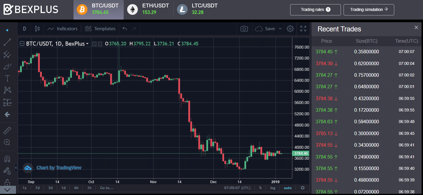Viewport: 423px width, 195px height.
Task: Collapse the BTC/USDT legend box
Action: click(22, 44)
